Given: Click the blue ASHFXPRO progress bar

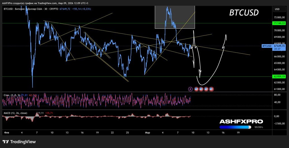Looking at the screenshot, I should tap(235, 127).
